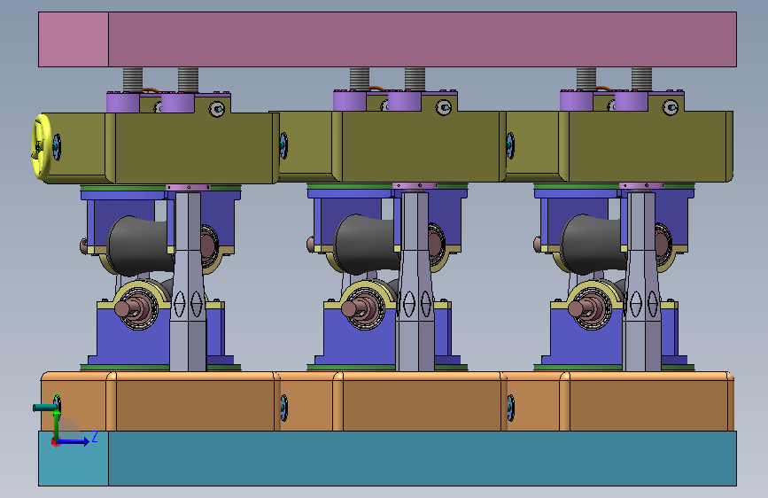Select the left olive upper block front face

tap(194, 147)
